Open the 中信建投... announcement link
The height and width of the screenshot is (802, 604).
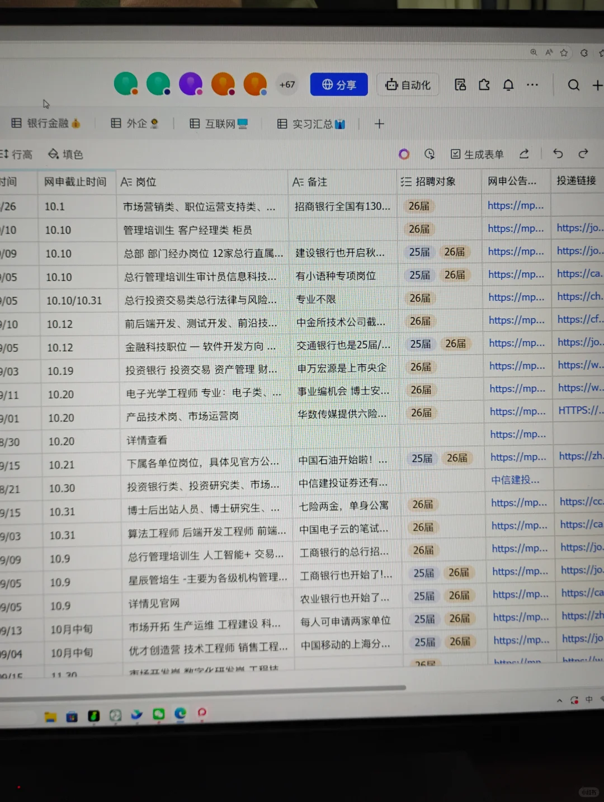[x=515, y=480]
